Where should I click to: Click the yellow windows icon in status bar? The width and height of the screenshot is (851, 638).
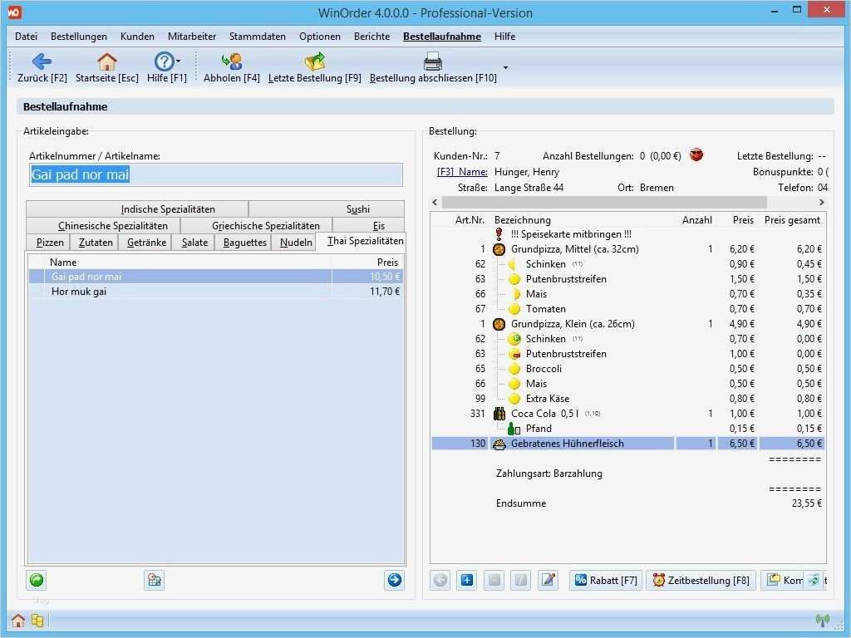click(x=37, y=620)
